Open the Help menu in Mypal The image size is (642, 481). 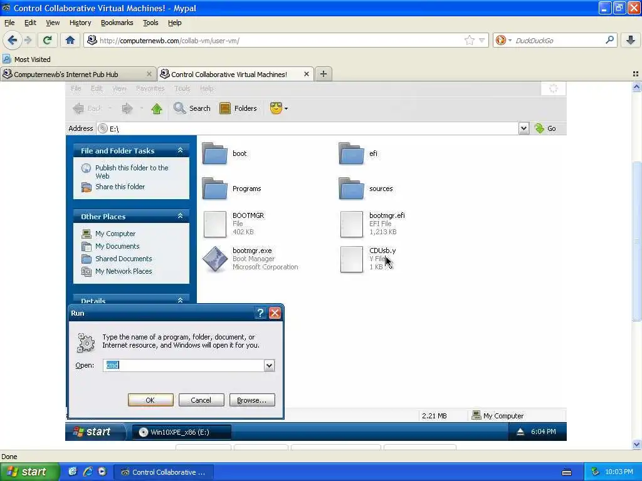174,23
